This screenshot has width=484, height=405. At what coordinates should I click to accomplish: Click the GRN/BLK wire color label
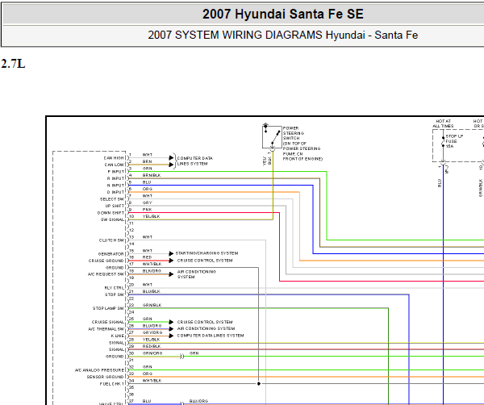point(152,305)
